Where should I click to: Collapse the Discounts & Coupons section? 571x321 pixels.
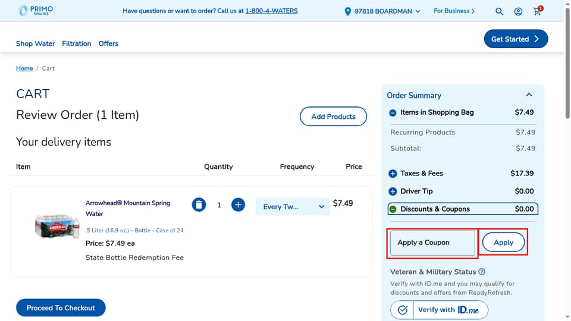pos(393,209)
